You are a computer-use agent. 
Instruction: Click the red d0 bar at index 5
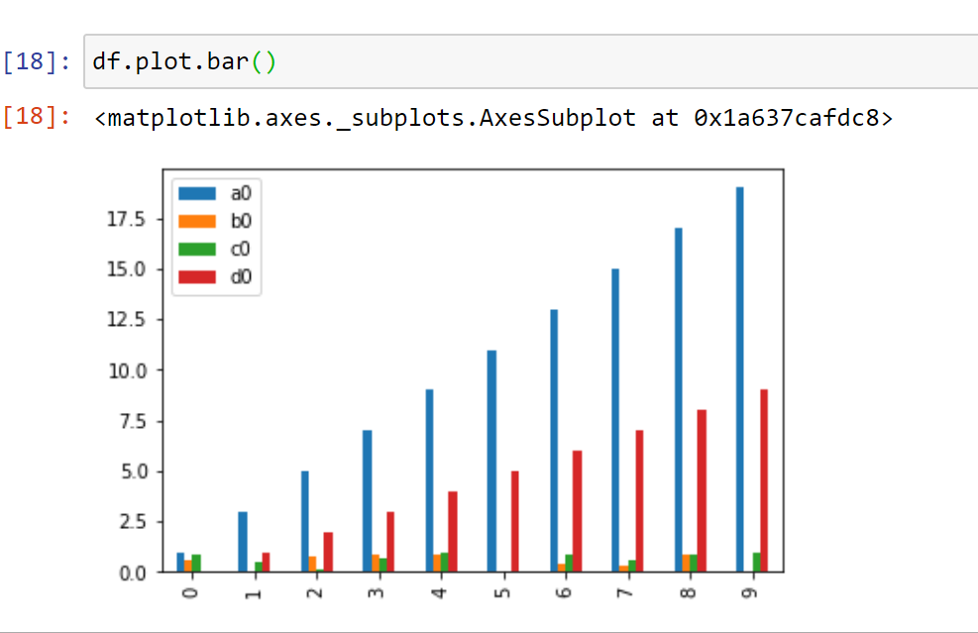(515, 521)
